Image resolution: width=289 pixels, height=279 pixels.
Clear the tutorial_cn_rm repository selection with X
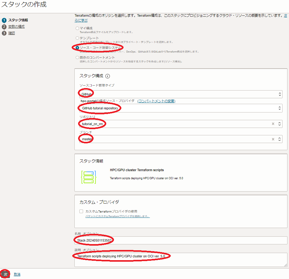coord(273,124)
